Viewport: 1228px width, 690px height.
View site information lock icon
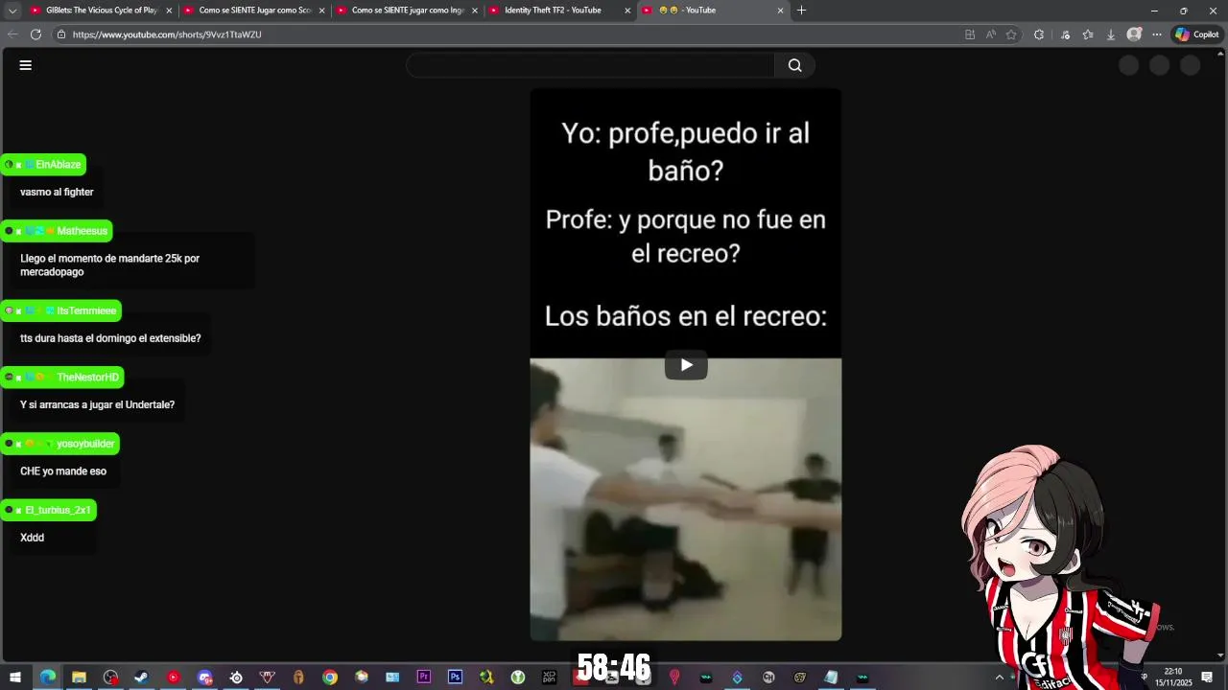pyautogui.click(x=61, y=34)
